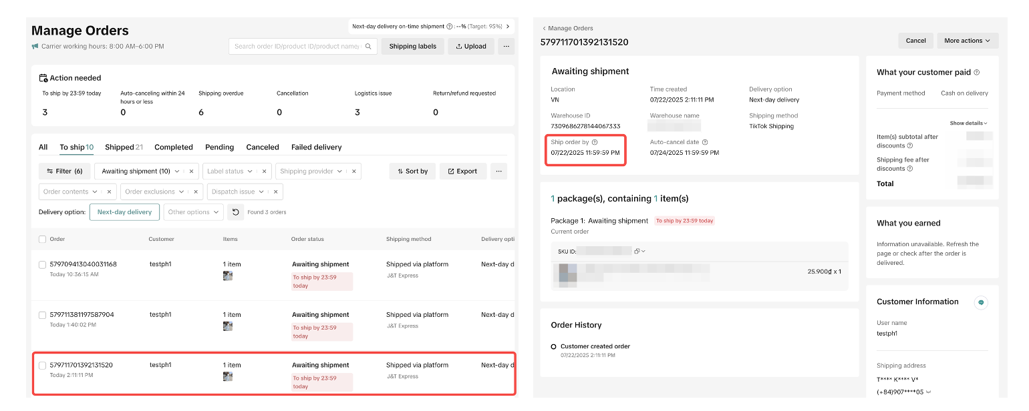This screenshot has width=1029, height=411.
Task: Tick checkbox for order 579711381197587904
Action: coord(43,315)
